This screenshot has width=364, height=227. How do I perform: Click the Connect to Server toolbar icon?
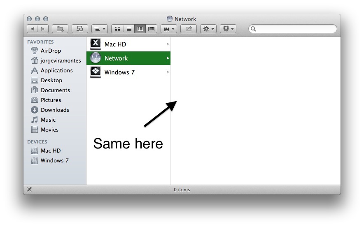[x=79, y=29]
